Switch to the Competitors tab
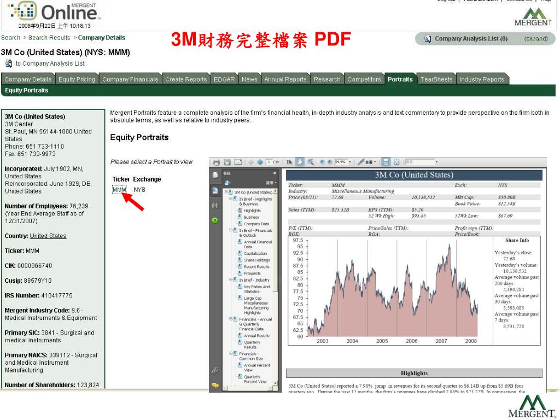 (364, 79)
